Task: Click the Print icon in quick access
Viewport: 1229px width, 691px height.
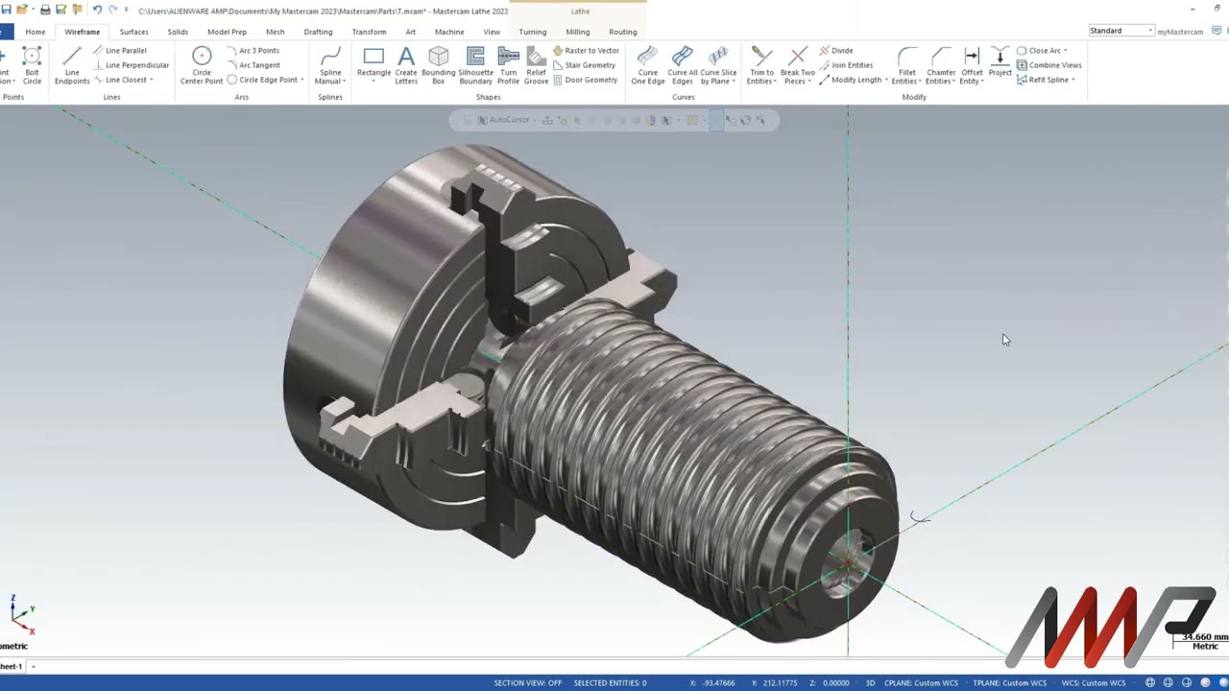Action: click(x=44, y=10)
